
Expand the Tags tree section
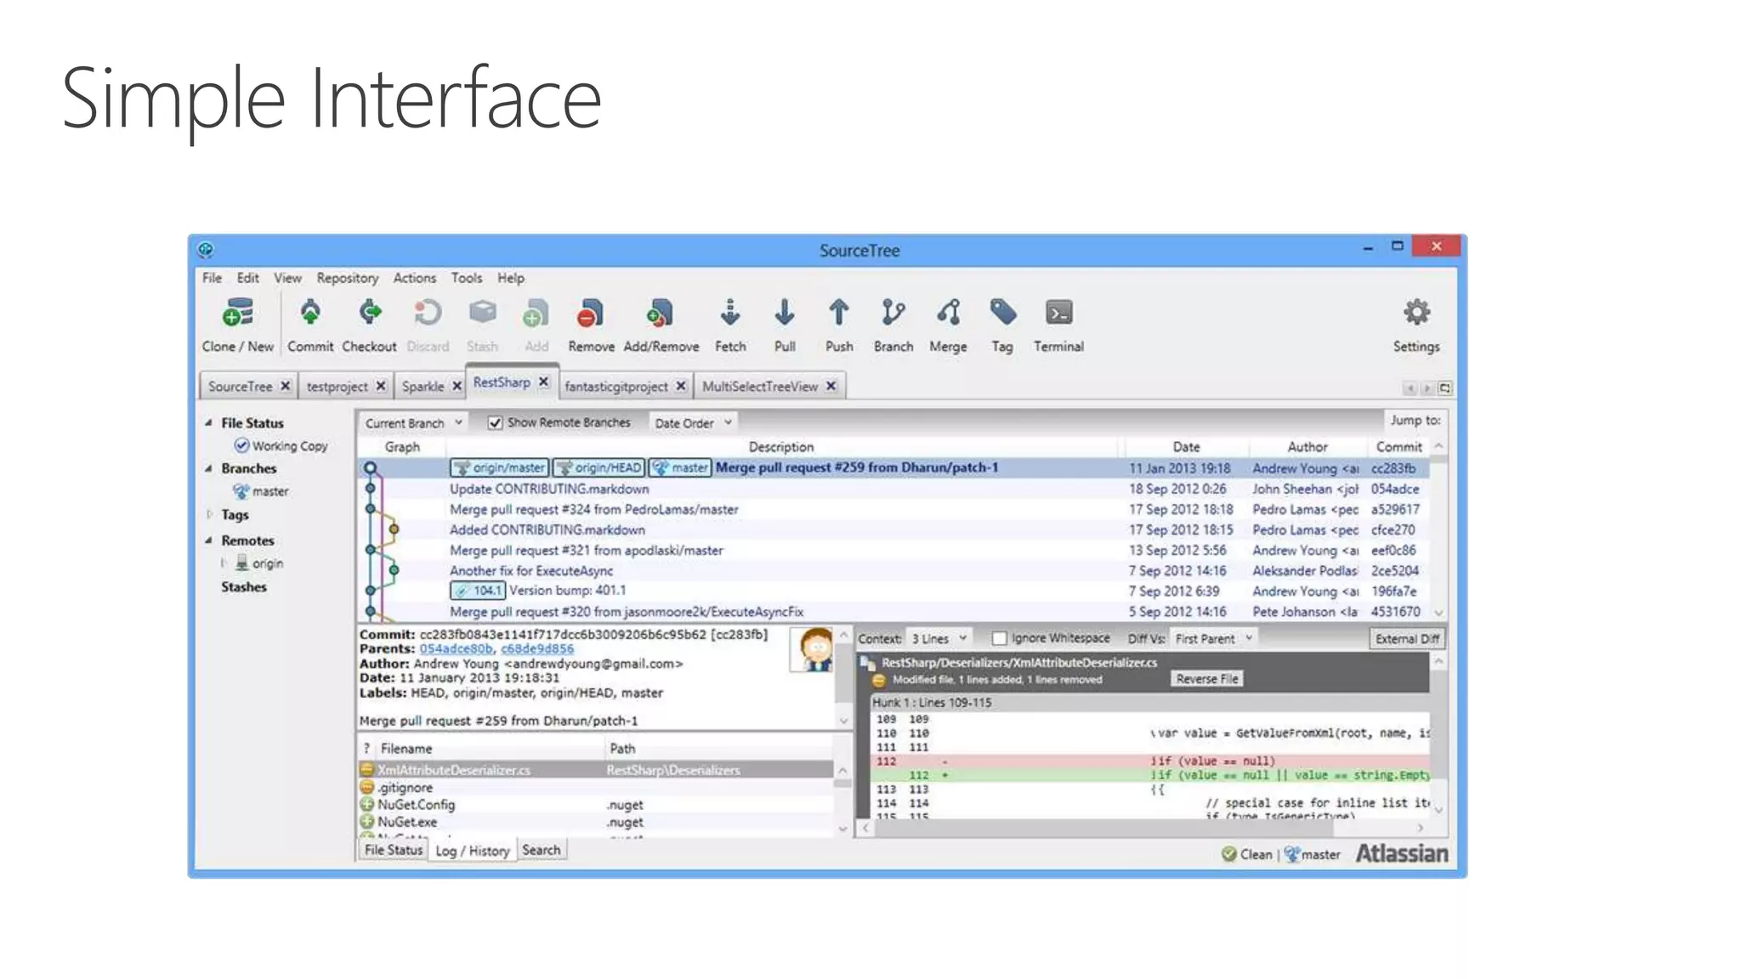tap(209, 514)
